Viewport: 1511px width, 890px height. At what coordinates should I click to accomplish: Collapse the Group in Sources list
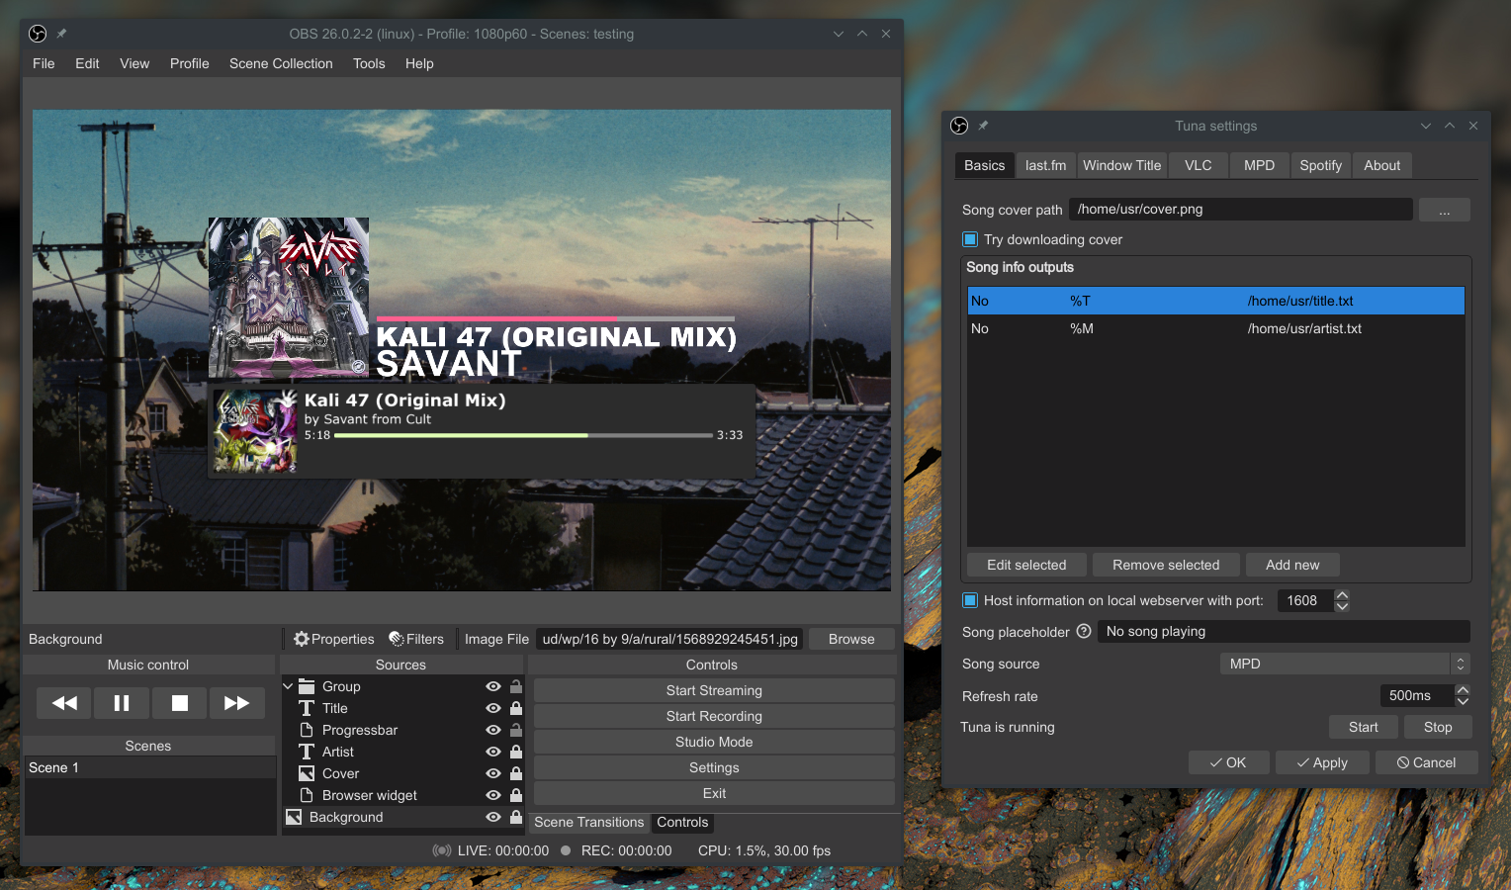pyautogui.click(x=288, y=686)
